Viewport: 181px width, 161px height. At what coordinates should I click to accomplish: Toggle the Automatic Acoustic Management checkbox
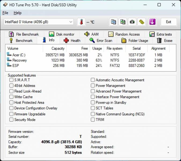(x=93, y=80)
